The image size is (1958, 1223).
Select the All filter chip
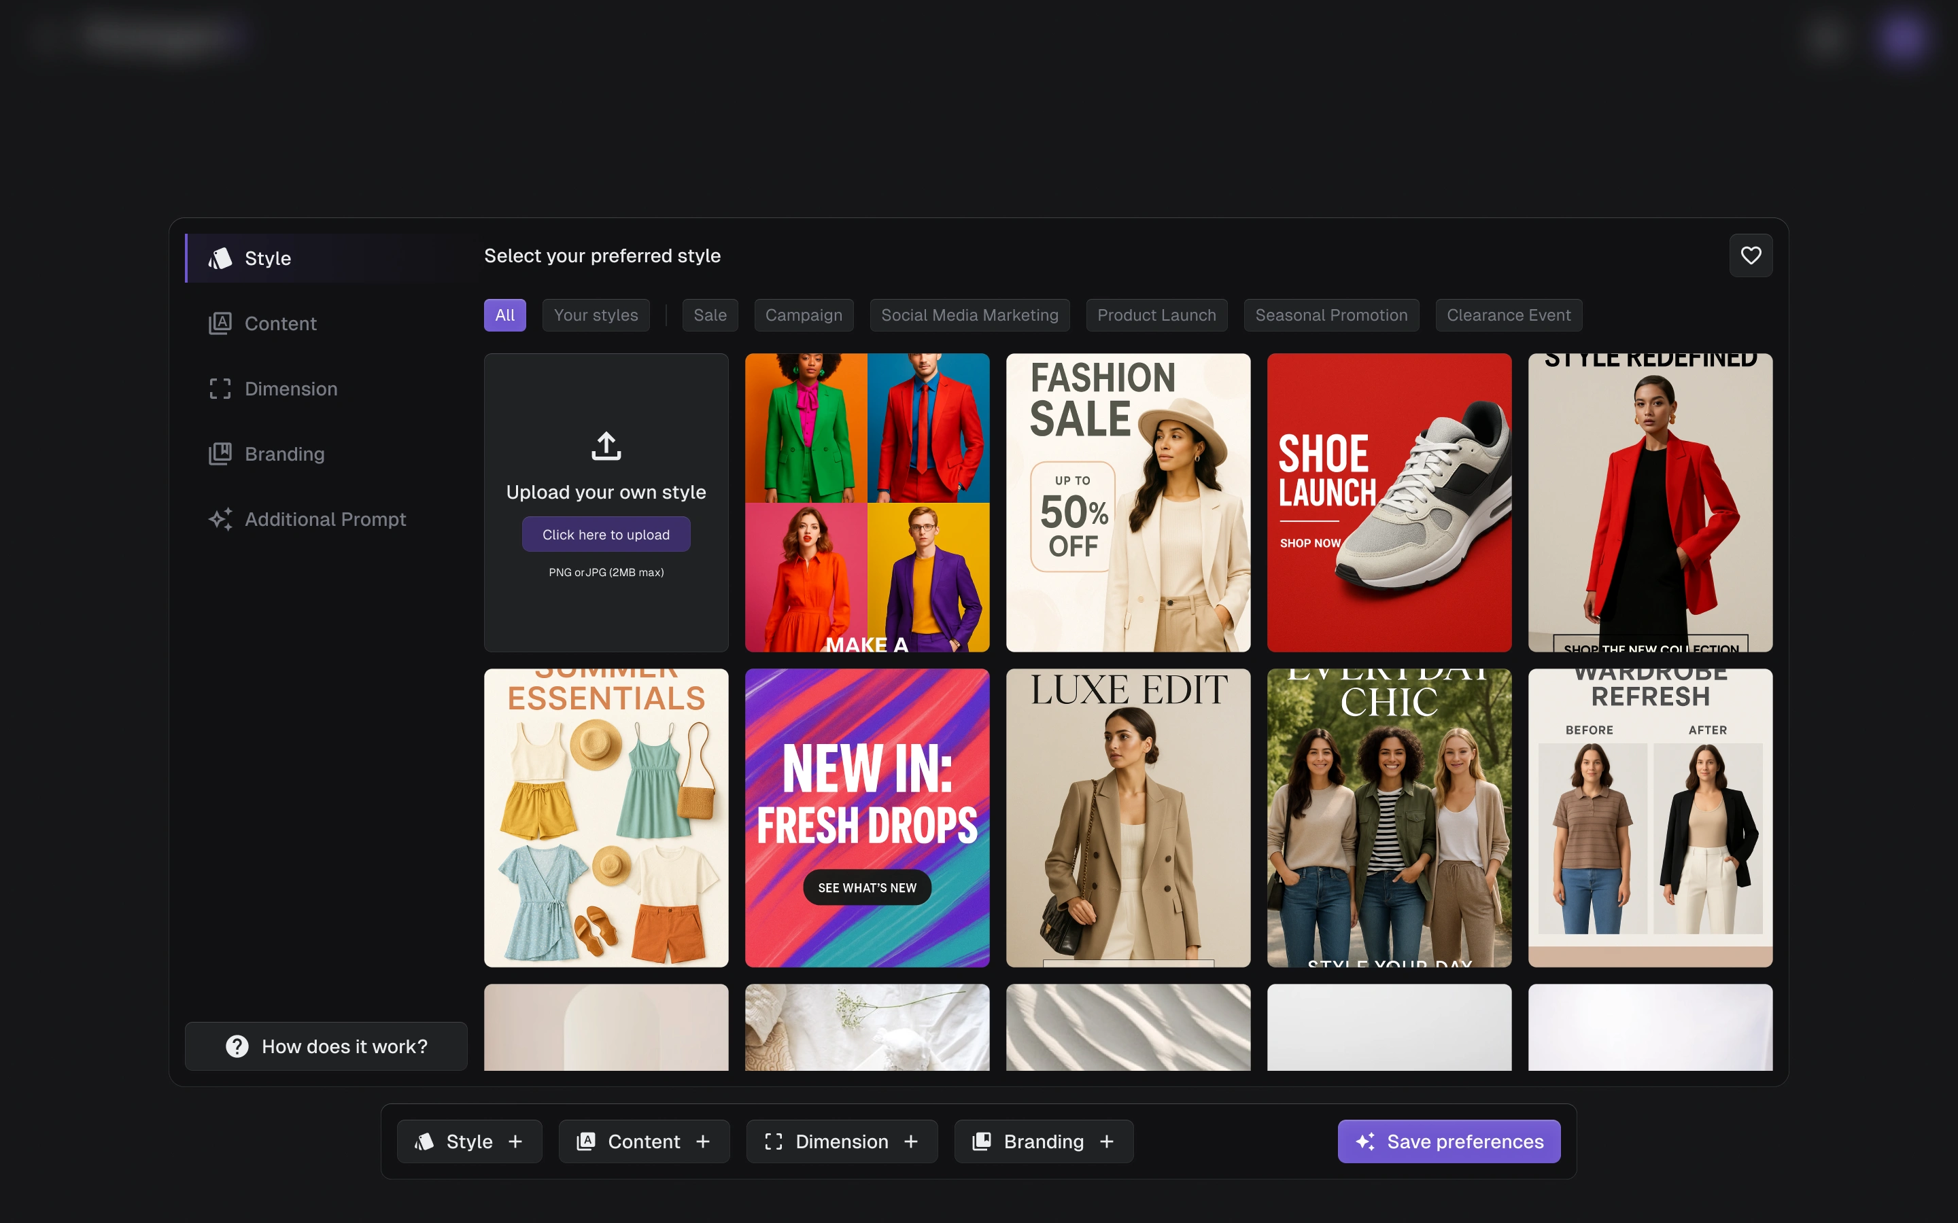[x=505, y=315]
